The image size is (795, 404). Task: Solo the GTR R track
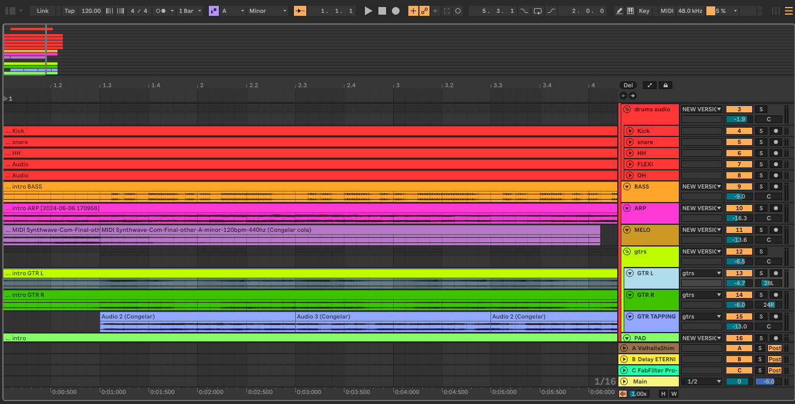click(x=761, y=295)
